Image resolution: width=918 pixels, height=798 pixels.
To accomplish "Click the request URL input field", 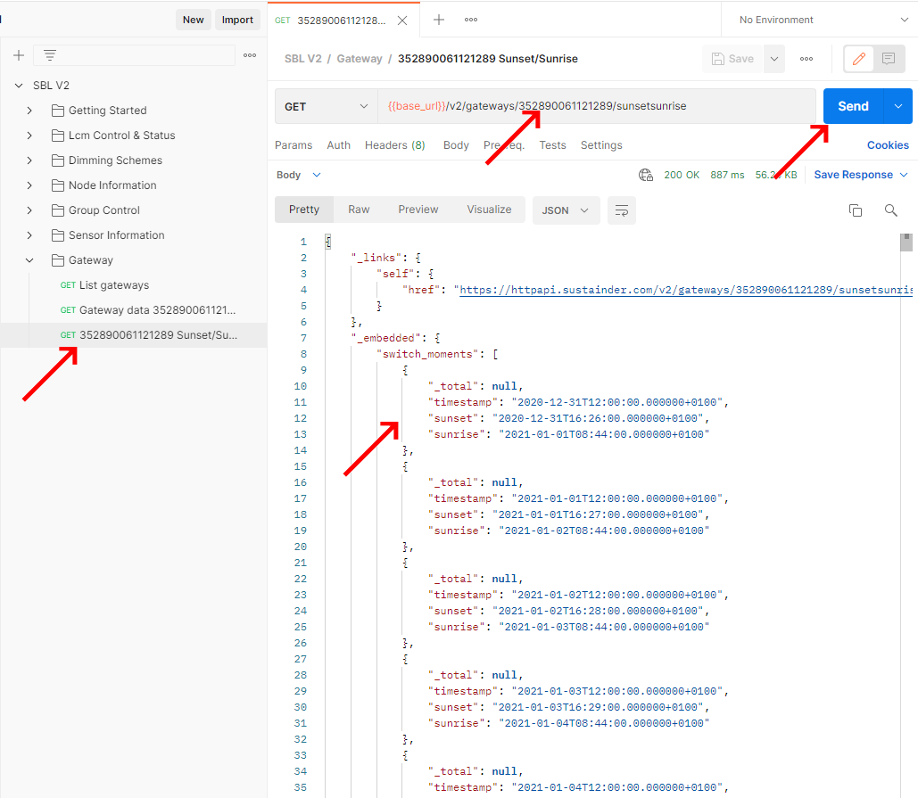I will click(x=596, y=106).
